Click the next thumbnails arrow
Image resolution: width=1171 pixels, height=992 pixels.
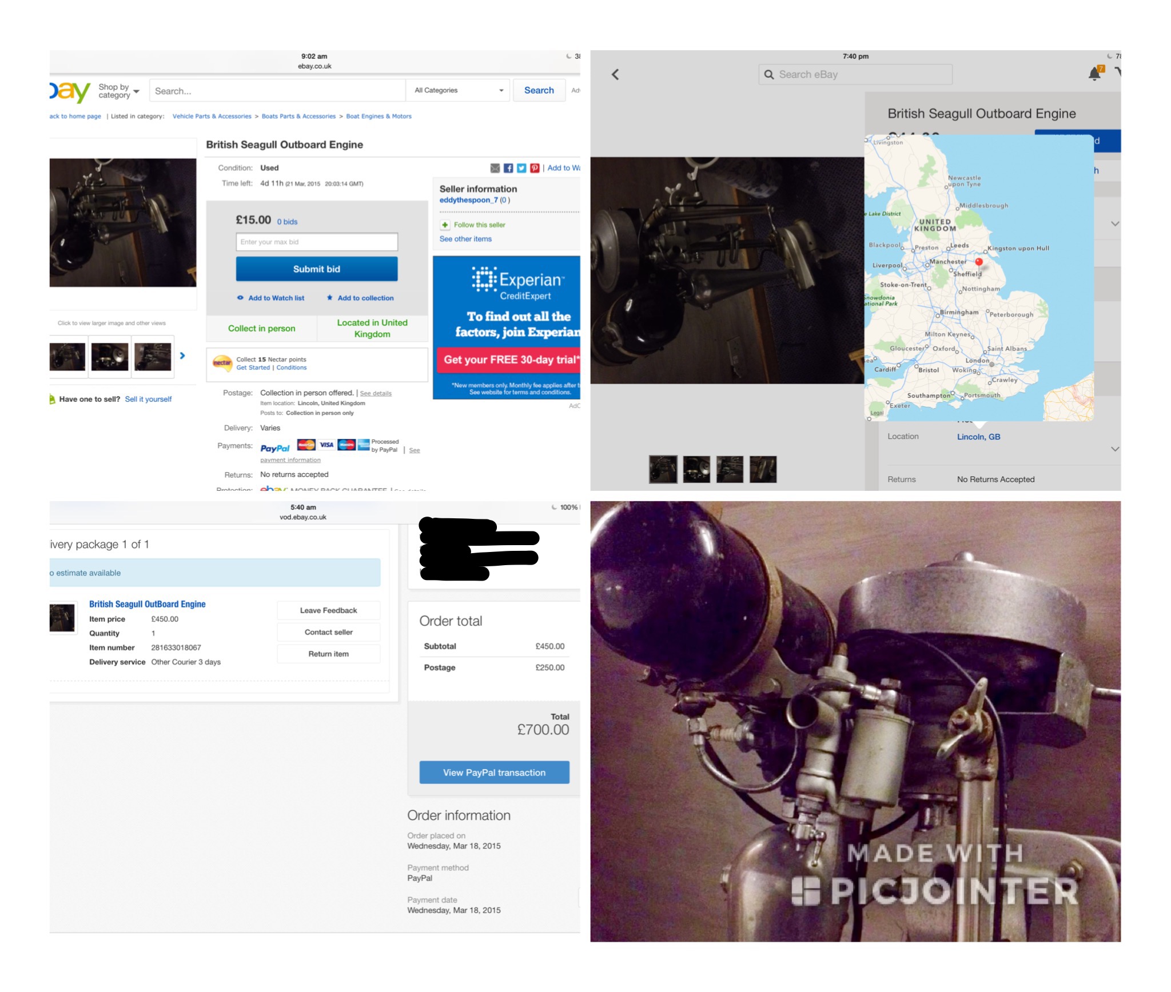click(x=182, y=355)
